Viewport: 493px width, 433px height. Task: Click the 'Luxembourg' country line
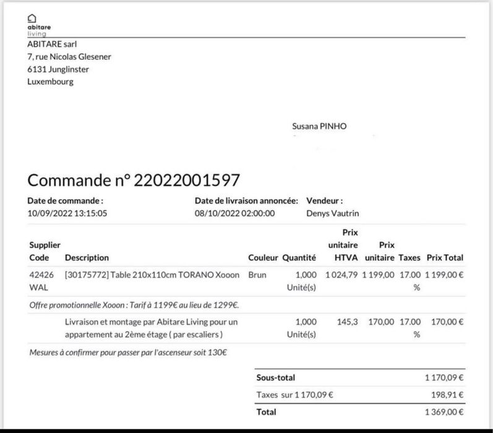50,82
